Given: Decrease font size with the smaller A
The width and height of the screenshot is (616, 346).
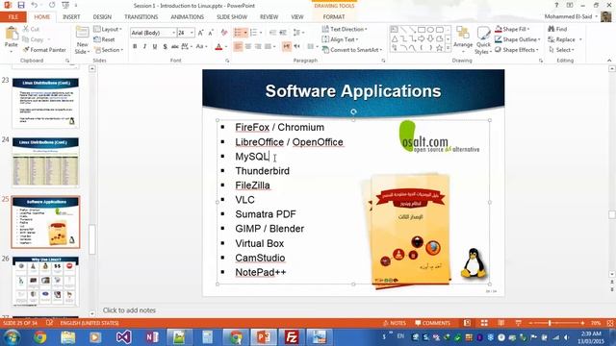Looking at the screenshot, I should point(211,33).
